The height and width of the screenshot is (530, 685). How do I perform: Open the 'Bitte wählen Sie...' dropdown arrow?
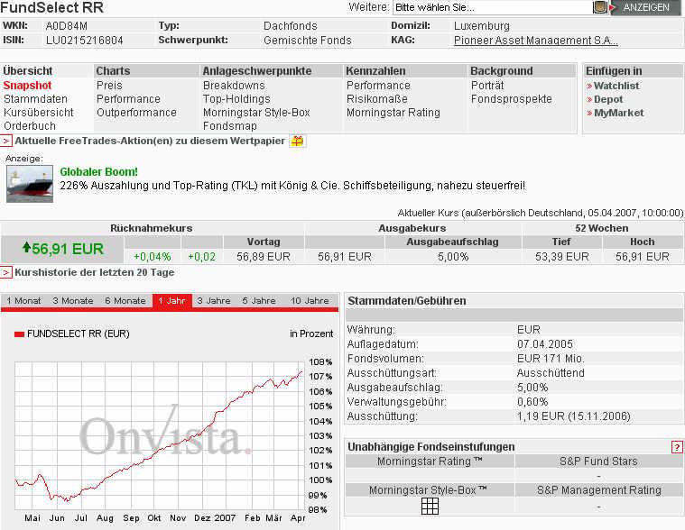(x=600, y=7)
